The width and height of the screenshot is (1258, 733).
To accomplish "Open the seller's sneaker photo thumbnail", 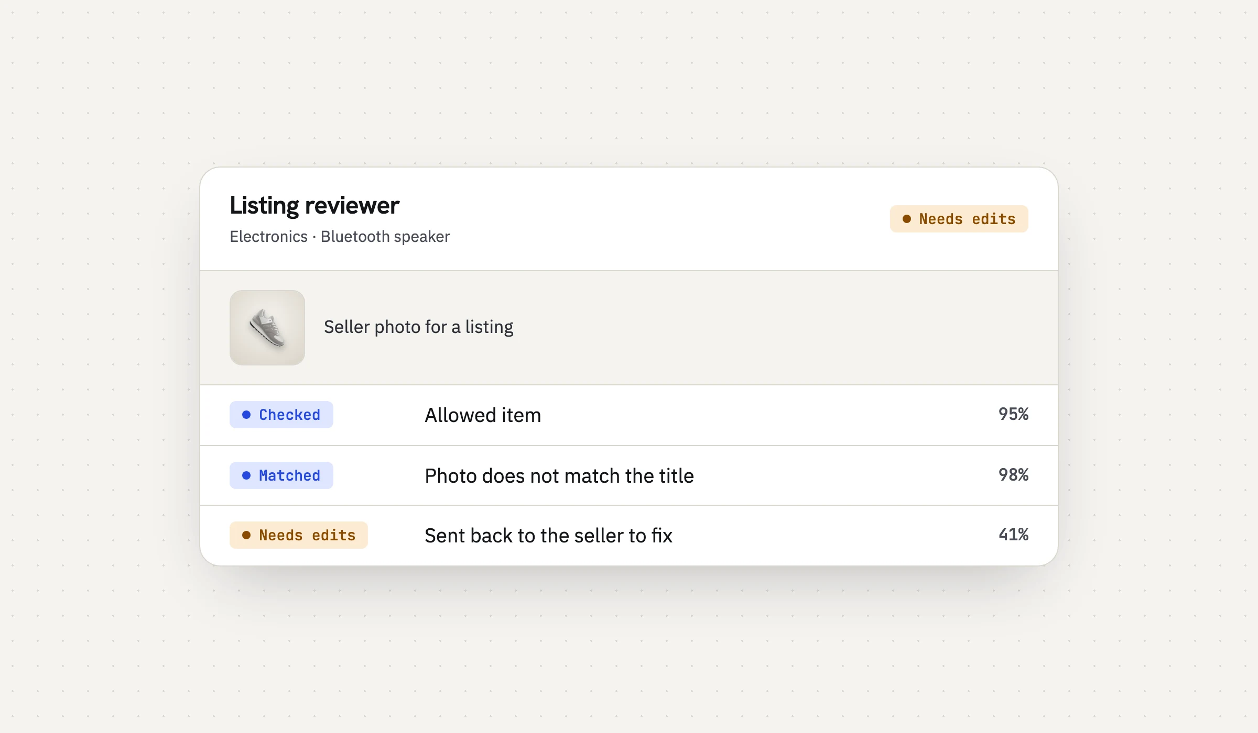I will [267, 328].
